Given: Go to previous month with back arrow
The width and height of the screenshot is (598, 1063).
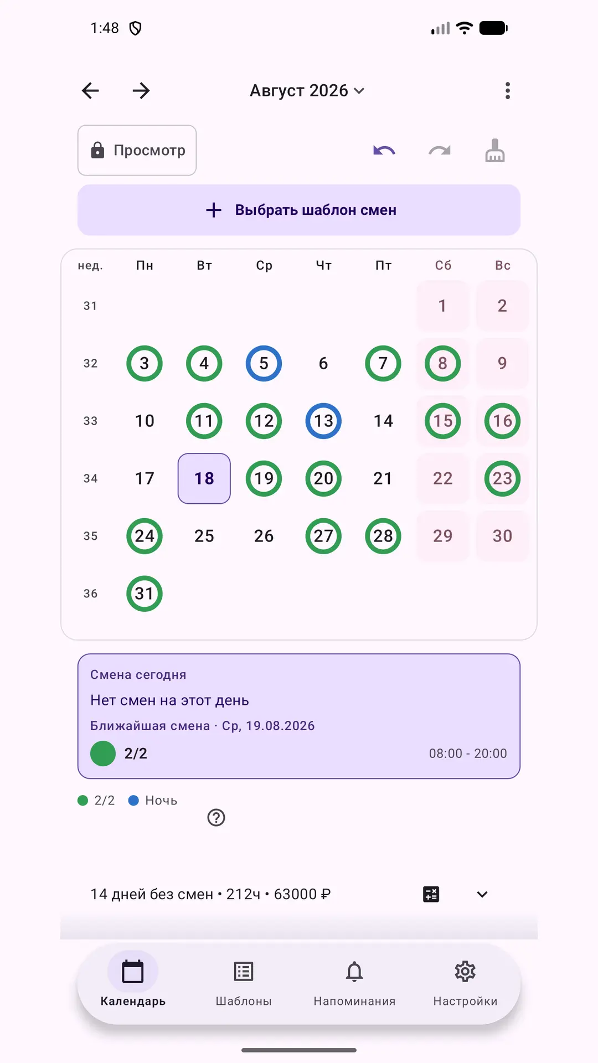Looking at the screenshot, I should point(90,91).
